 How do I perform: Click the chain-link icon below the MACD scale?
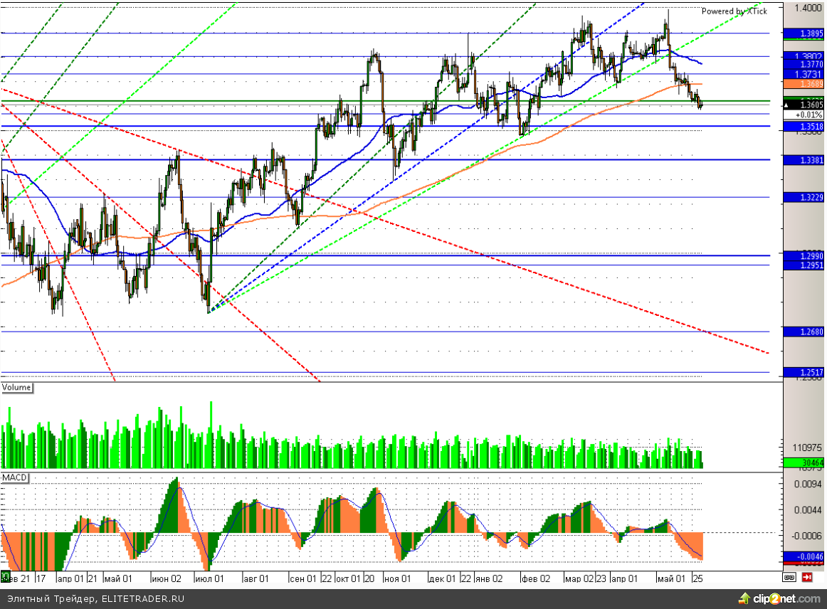click(x=789, y=578)
